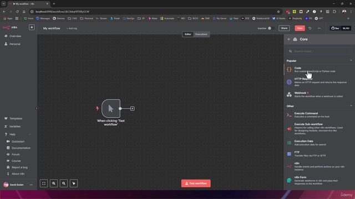
Task: Click the n8n logo
Action: (x=10, y=27)
